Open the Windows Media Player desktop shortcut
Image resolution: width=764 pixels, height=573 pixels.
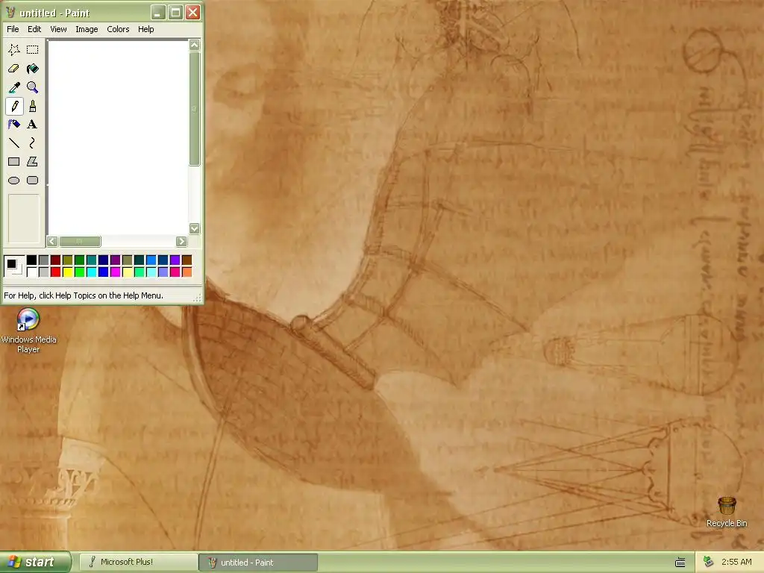tap(28, 331)
